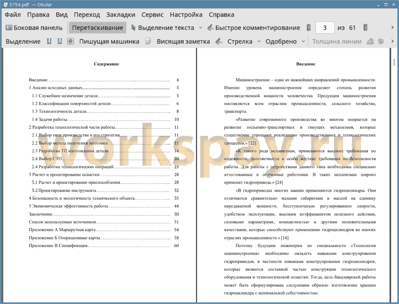Select the Strikeout annotation icon
The image size is (399, 304).
[71, 41]
